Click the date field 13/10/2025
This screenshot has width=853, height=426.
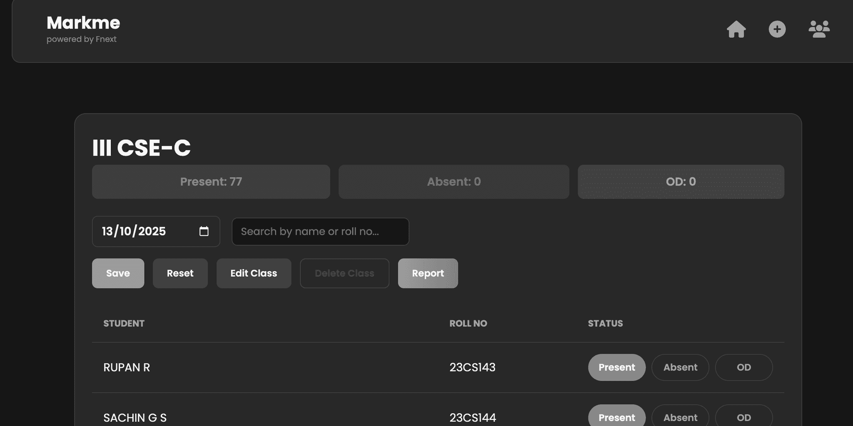pyautogui.click(x=156, y=231)
